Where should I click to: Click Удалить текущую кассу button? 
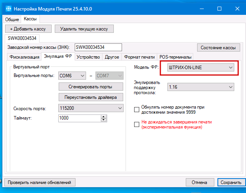(x=84, y=29)
